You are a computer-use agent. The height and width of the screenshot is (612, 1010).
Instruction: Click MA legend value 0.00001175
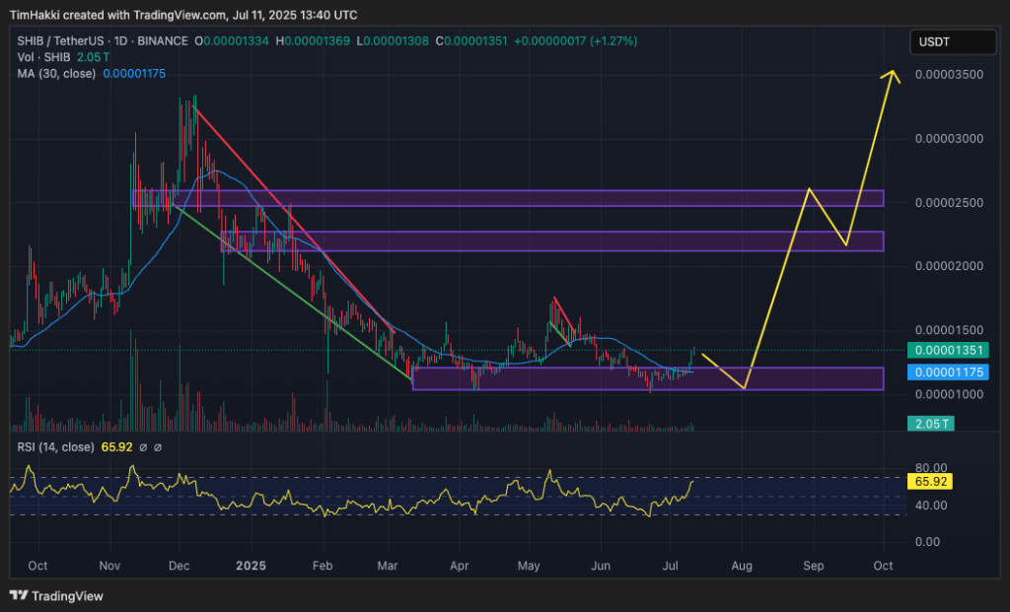click(x=134, y=73)
